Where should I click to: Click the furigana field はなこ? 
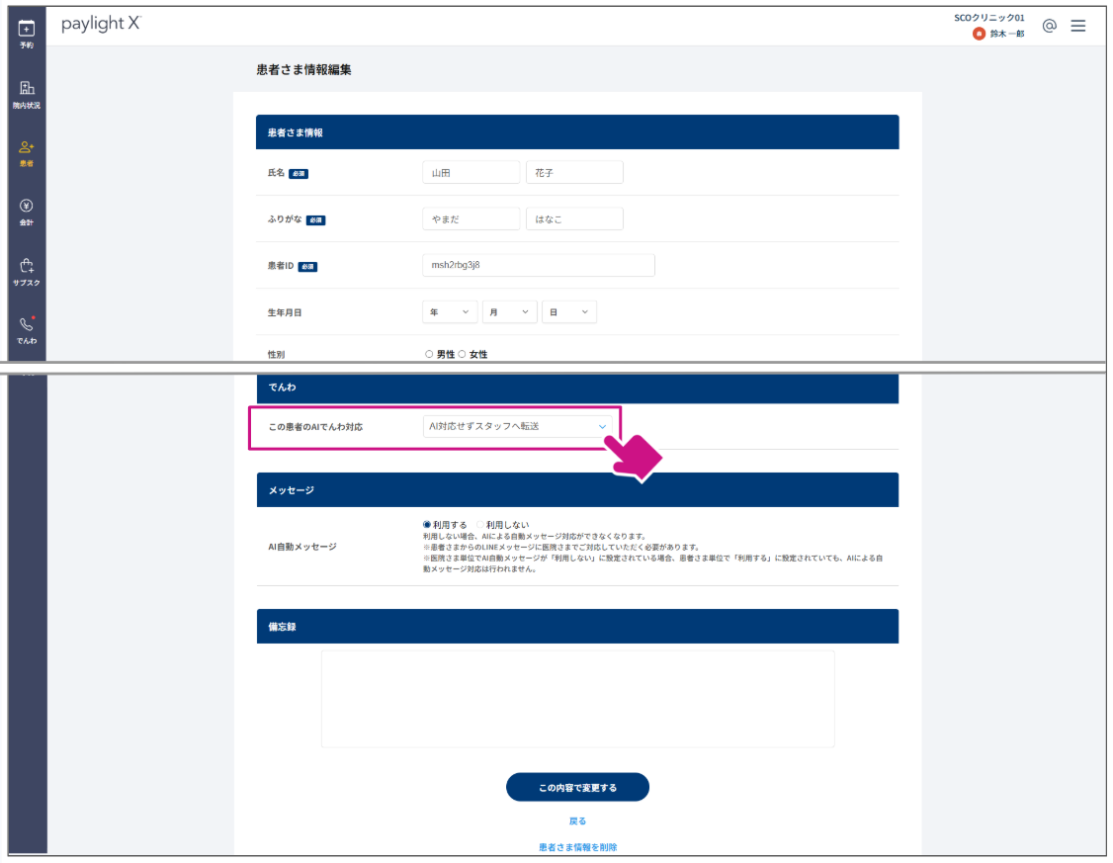pyautogui.click(x=574, y=219)
